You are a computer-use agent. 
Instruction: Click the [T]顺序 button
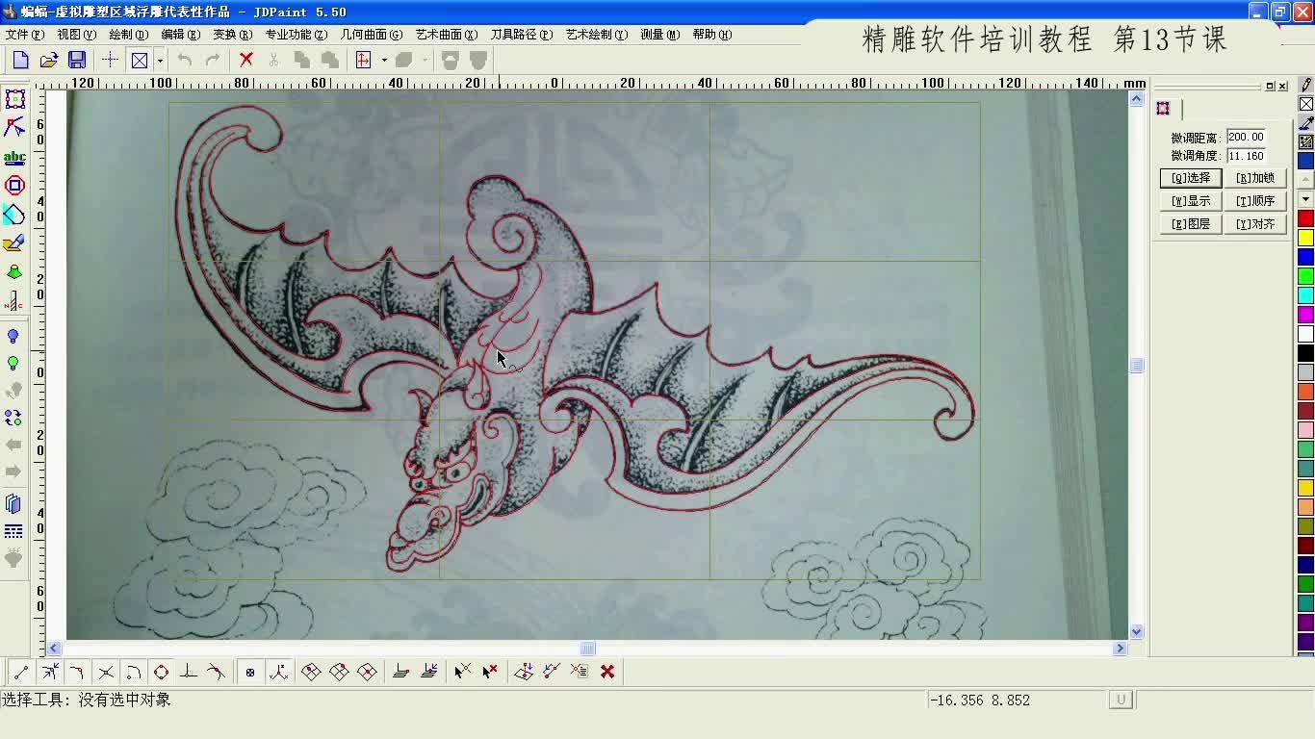1255,201
